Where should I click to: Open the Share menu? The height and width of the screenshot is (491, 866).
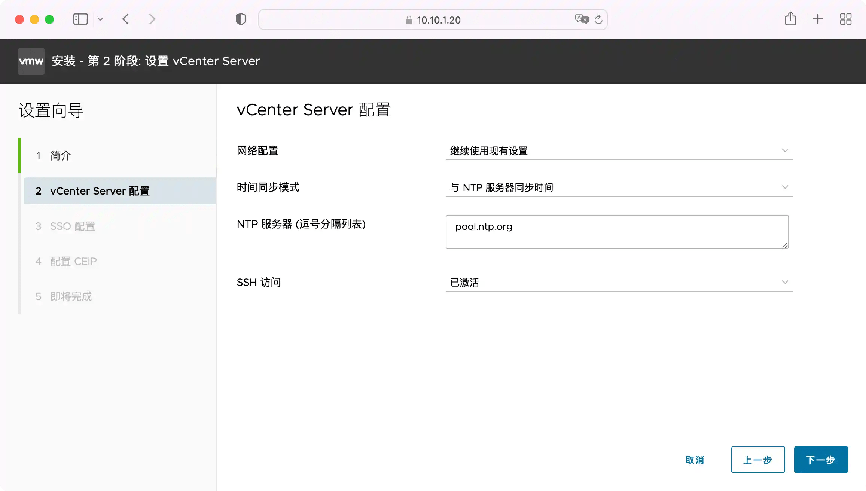click(790, 19)
